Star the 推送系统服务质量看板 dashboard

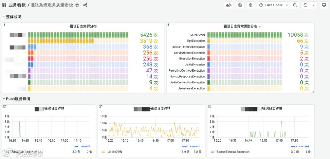77,5
